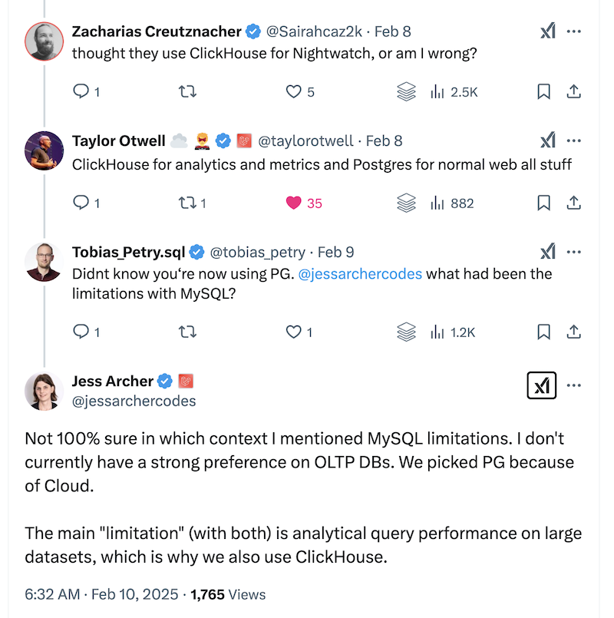614x618 pixels.
Task: Open Grok icon on Jess Archer's tweet
Action: coord(542,386)
